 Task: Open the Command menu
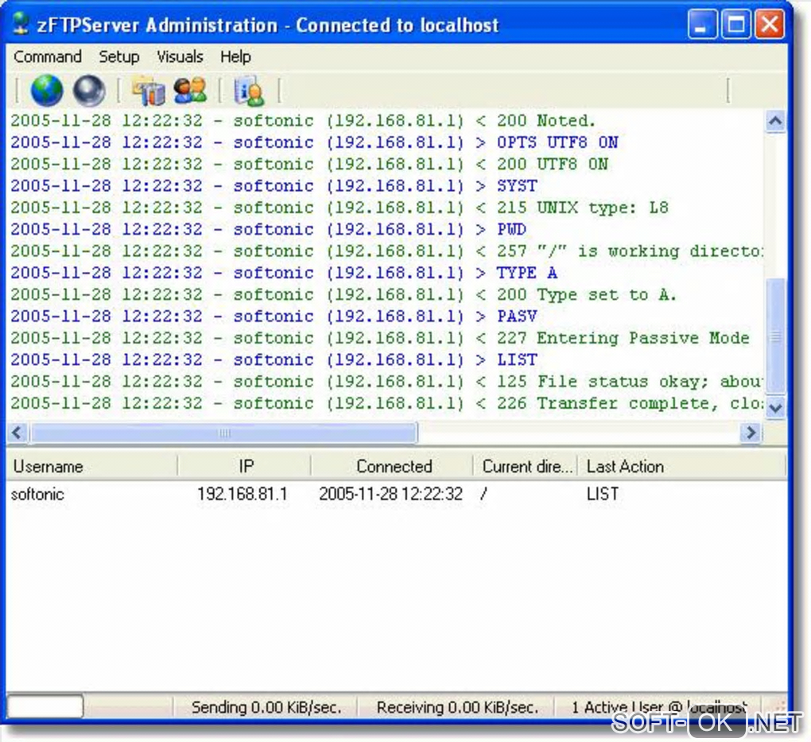48,56
